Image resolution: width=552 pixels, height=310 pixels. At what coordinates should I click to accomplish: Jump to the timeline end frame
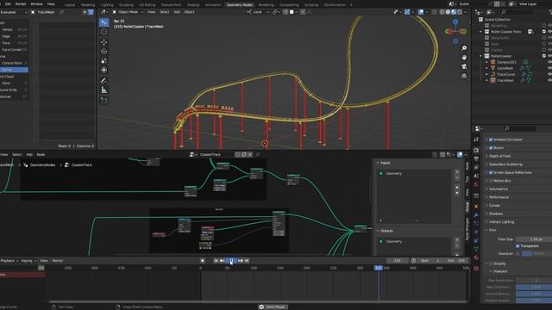(247, 261)
